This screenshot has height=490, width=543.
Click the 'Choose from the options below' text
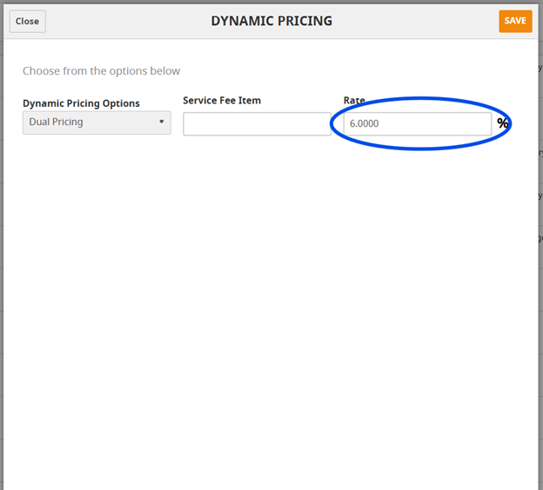coord(102,71)
